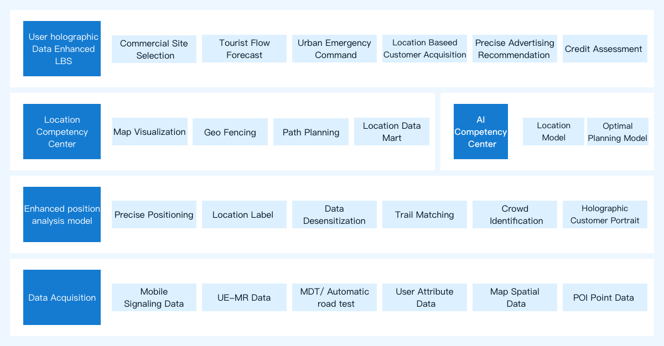Click the Precise Positioning block
Screen dimensions: 664x346
click(x=154, y=214)
